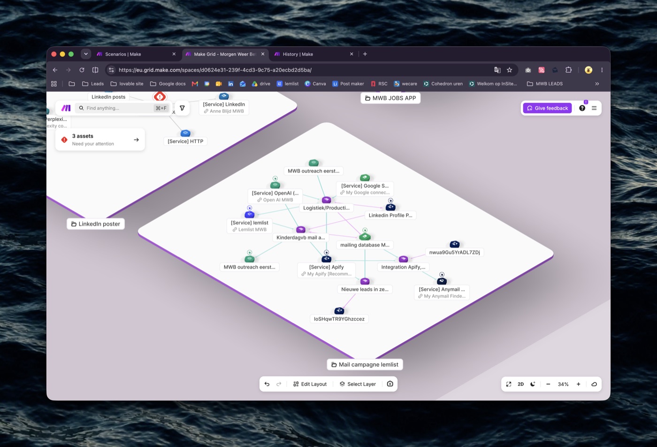The width and height of the screenshot is (657, 447).
Task: Open the apps grid icon in bookmarks bar
Action: [x=54, y=84]
